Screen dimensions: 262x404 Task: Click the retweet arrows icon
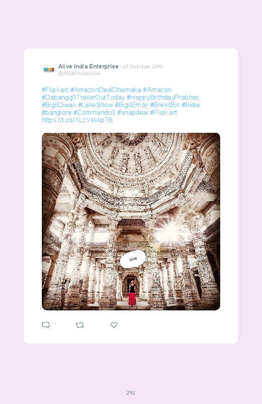(x=80, y=325)
